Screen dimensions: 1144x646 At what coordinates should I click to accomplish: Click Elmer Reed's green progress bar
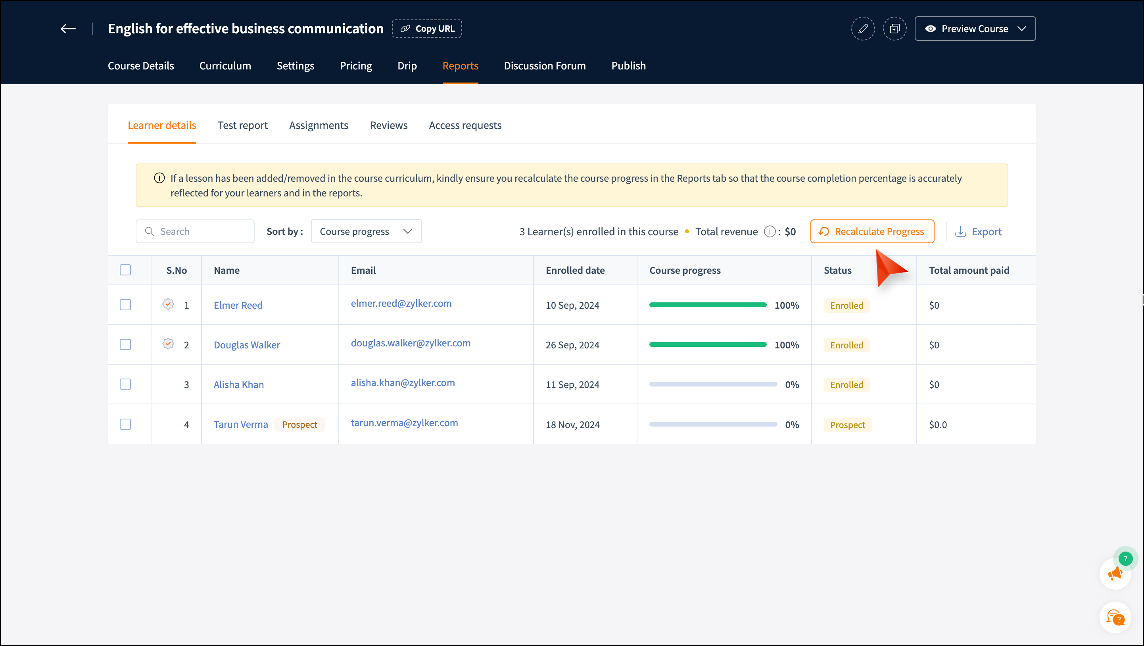pyautogui.click(x=707, y=305)
